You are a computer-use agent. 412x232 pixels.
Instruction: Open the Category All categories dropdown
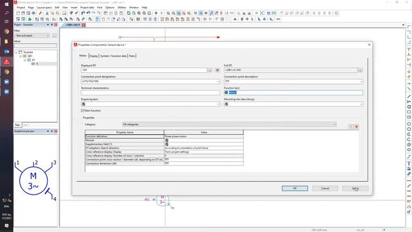[229, 124]
